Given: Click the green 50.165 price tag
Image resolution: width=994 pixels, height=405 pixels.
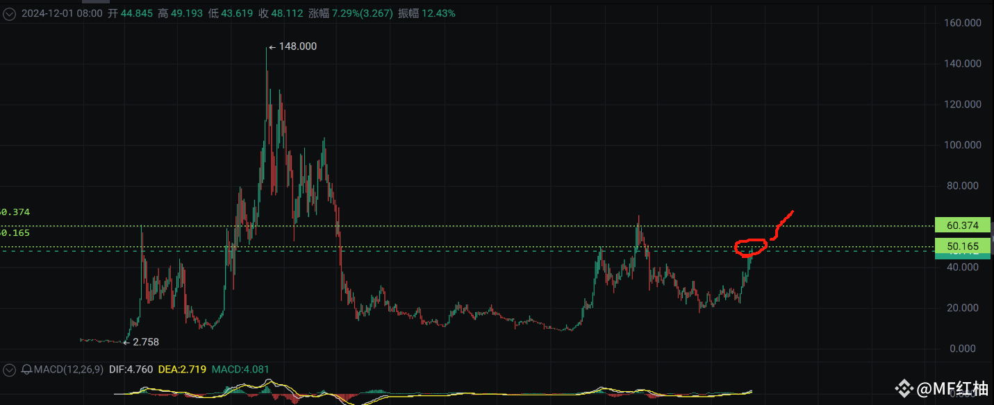Looking at the screenshot, I should click(962, 246).
